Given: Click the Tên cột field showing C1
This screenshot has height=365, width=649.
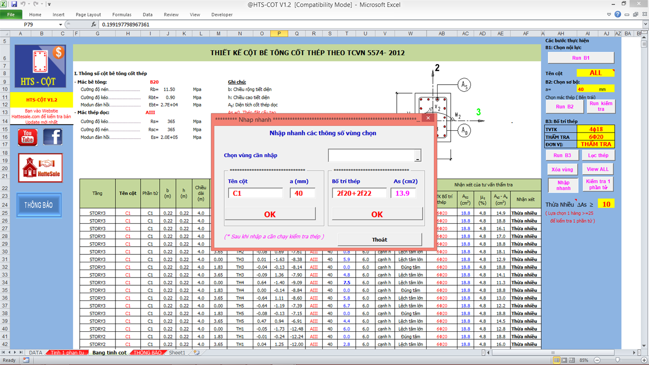Looking at the screenshot, I should click(x=255, y=193).
